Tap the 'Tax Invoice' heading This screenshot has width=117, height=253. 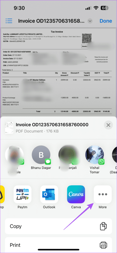click(57, 32)
